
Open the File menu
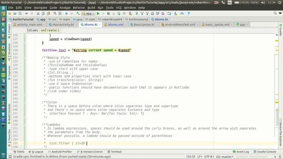click(11, 8)
